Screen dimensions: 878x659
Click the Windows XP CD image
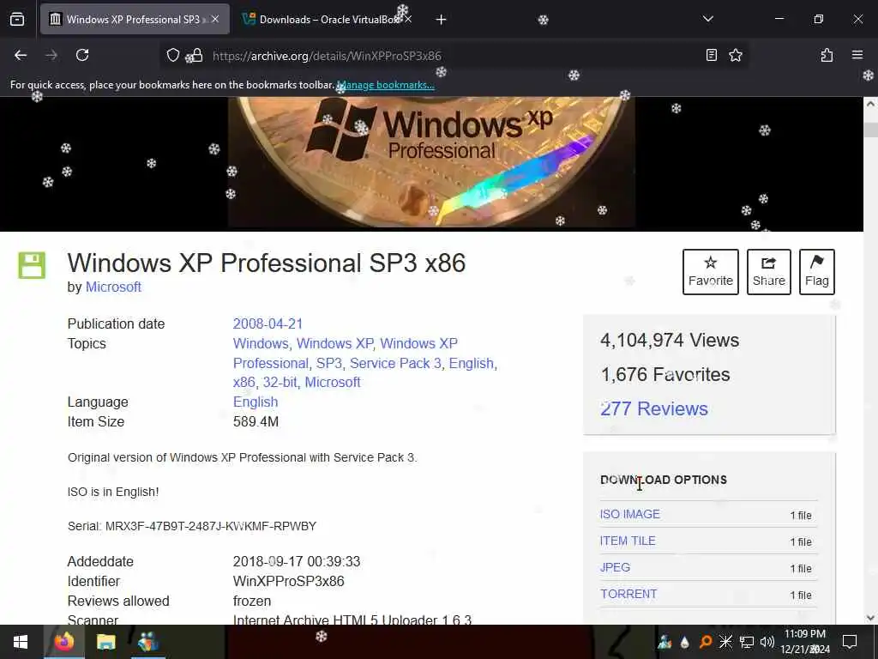pos(431,162)
